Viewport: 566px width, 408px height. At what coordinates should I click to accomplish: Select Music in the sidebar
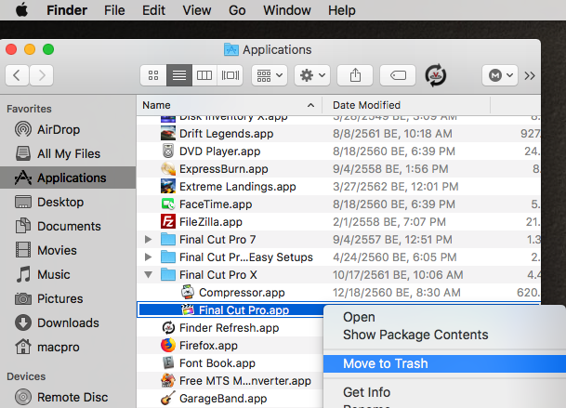(68, 274)
